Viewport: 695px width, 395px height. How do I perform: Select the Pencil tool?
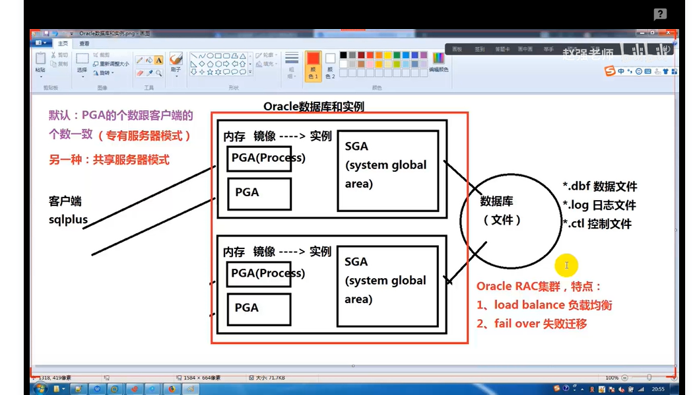pos(140,60)
